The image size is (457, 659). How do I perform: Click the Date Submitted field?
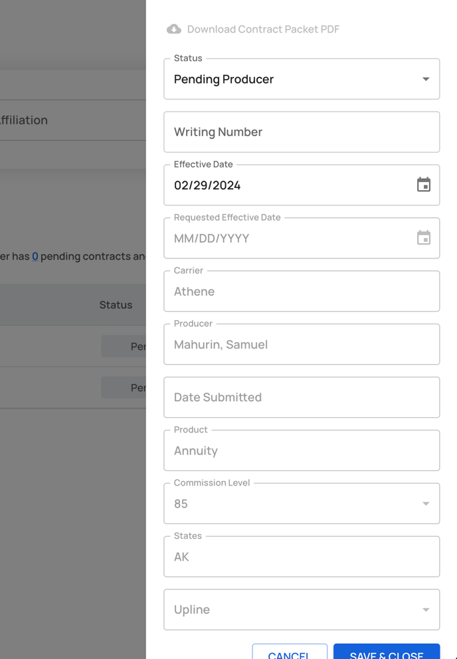[x=302, y=397]
